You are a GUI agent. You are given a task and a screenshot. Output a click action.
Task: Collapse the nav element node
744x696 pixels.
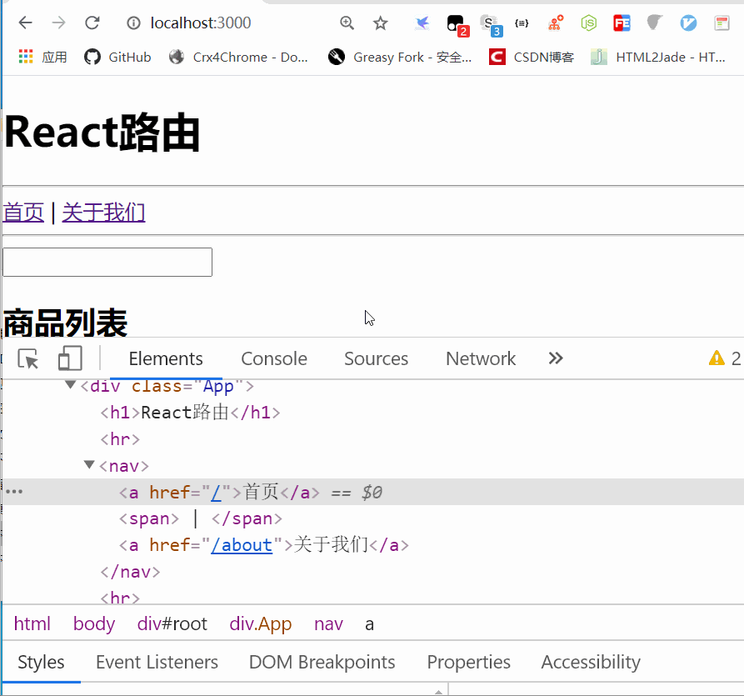[89, 465]
